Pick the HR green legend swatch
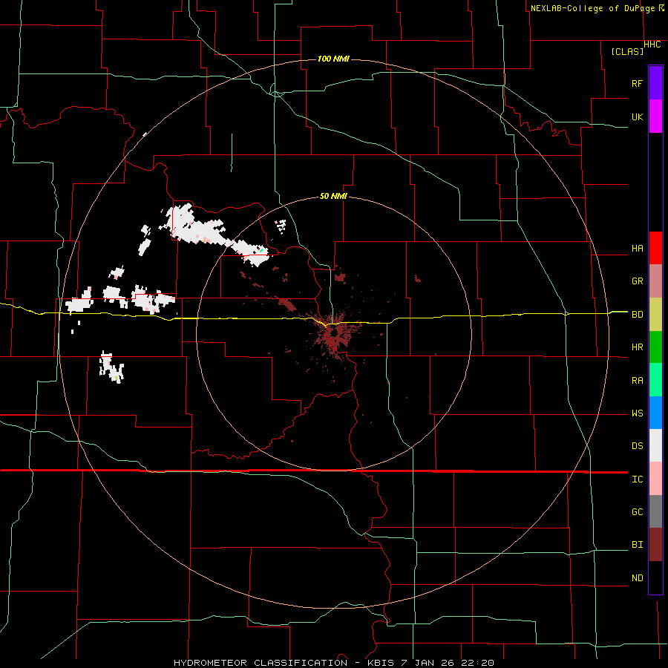The width and height of the screenshot is (668, 668). pos(655,347)
